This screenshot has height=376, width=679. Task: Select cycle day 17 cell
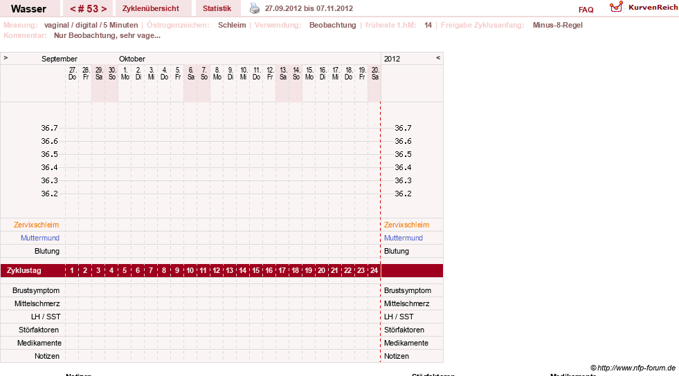coord(282,270)
